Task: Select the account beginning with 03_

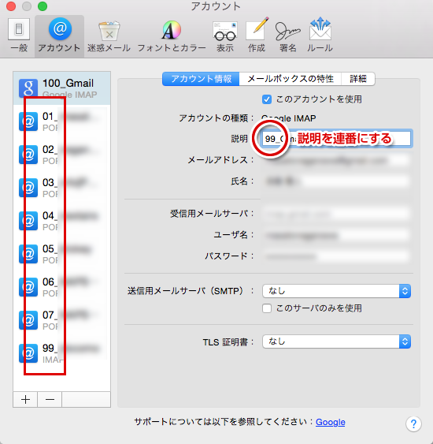Action: (x=62, y=188)
